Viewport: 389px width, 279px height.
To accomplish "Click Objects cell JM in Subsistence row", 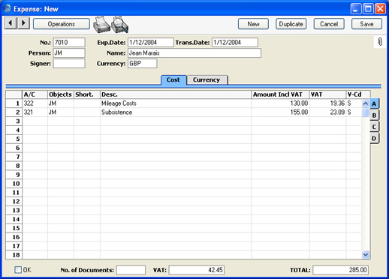I will [61, 112].
